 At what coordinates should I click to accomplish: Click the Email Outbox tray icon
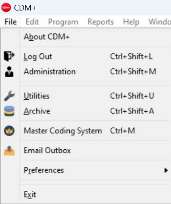click(9, 151)
